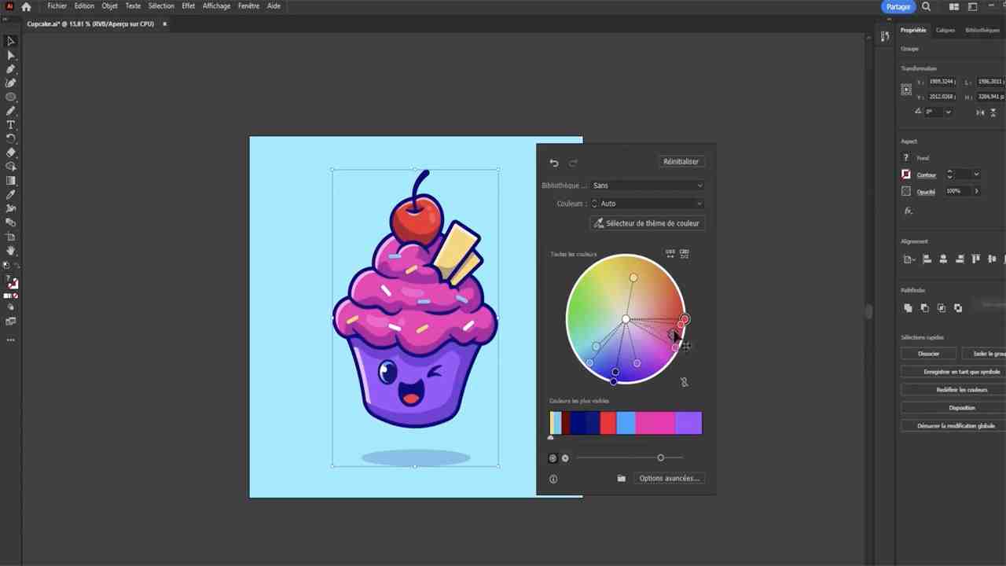1006x566 pixels.
Task: Click the undo arrow in recolor panel
Action: (x=554, y=163)
